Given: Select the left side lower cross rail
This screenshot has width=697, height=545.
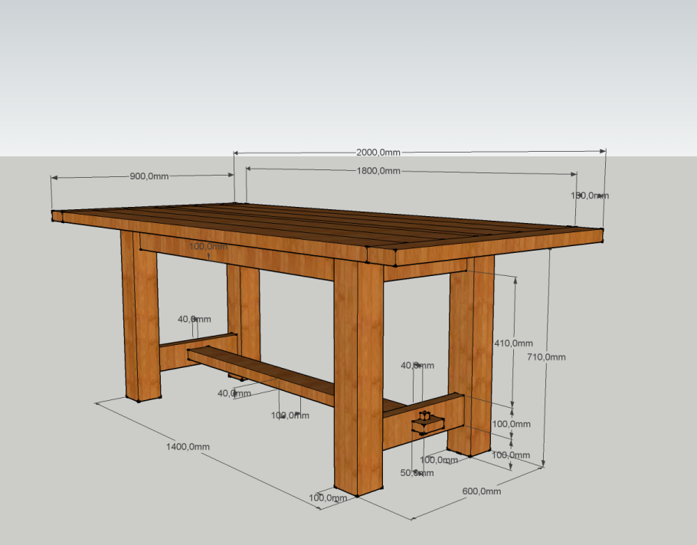Looking at the screenshot, I should tap(195, 349).
